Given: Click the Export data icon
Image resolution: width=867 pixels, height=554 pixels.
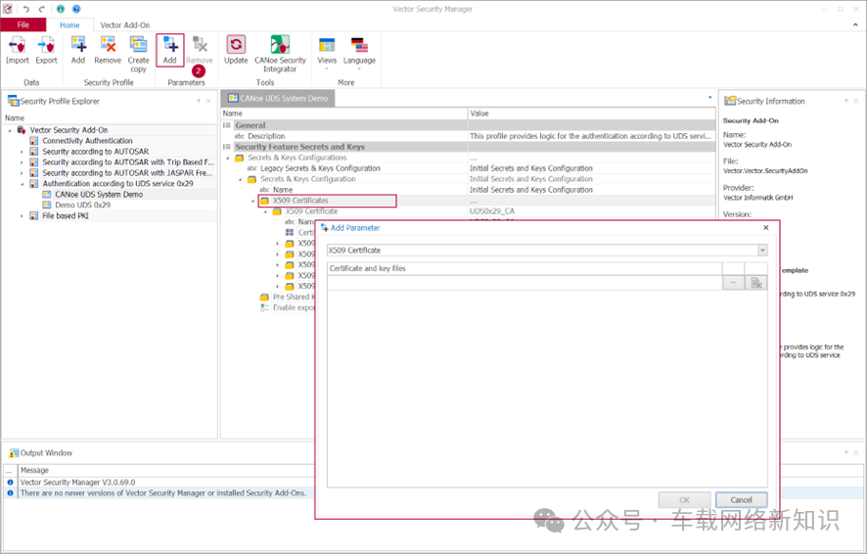Looking at the screenshot, I should pos(46,51).
